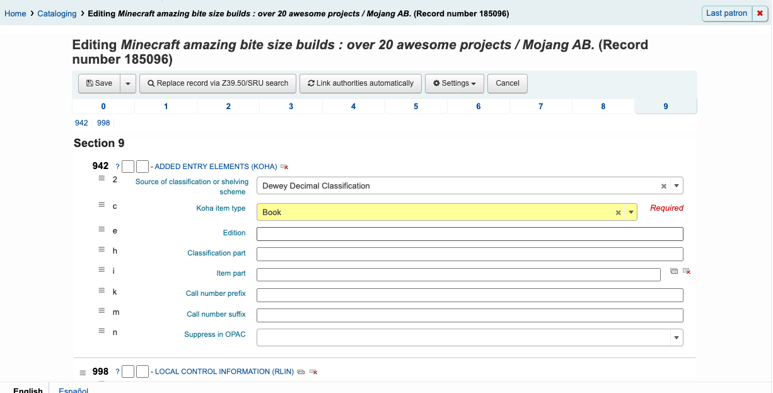Screen dimensions: 773x393
Task: Jump to the 942 tag anchor link
Action: [x=81, y=123]
